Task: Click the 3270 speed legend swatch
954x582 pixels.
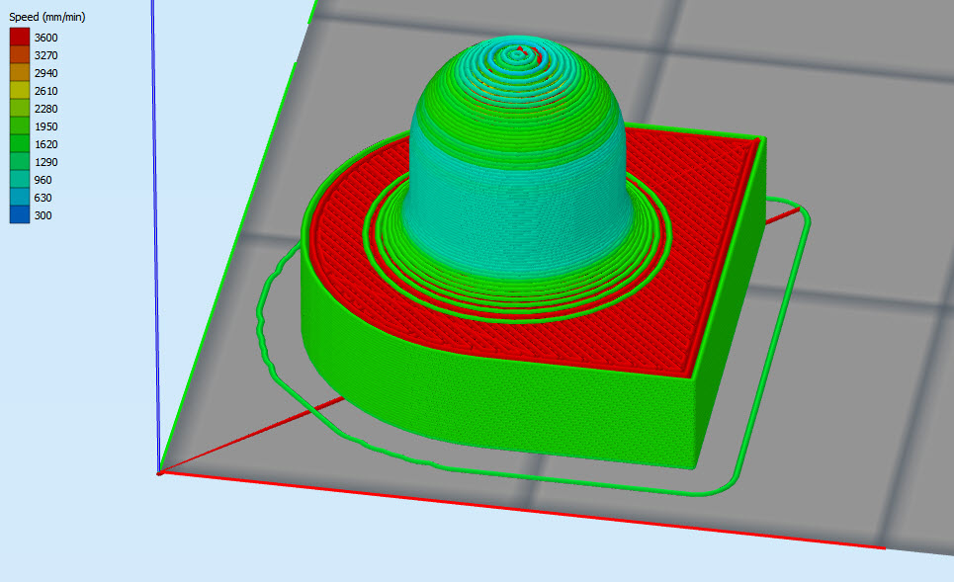Action: coord(20,54)
